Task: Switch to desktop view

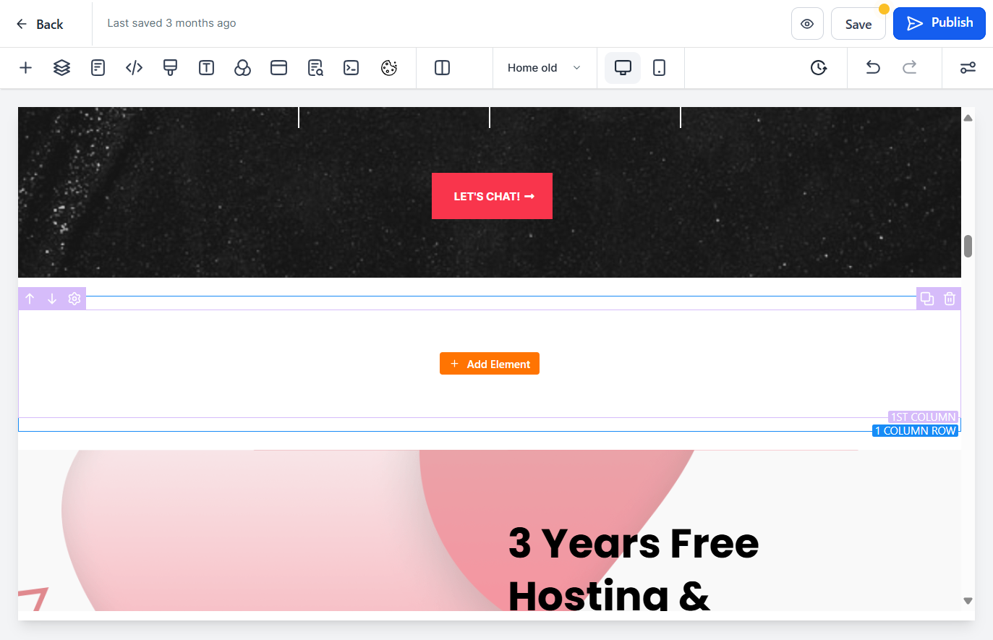Action: (623, 68)
